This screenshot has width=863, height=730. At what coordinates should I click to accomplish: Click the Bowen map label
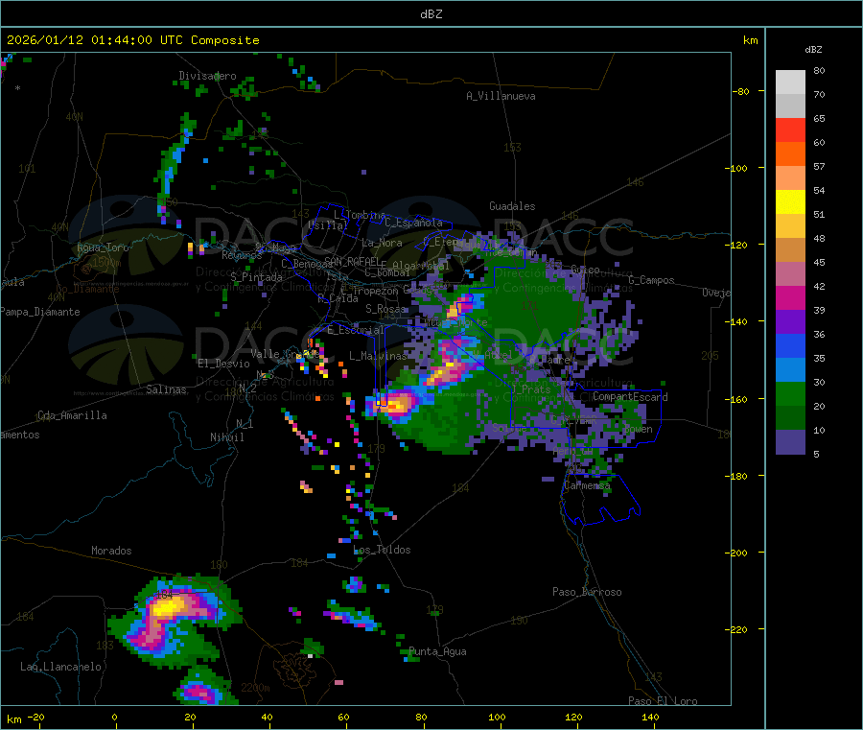[638, 429]
